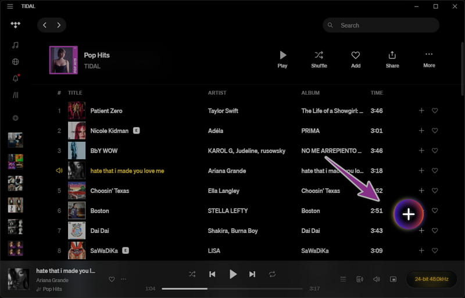Skip to next track
The width and height of the screenshot is (465, 298).
[x=252, y=274]
